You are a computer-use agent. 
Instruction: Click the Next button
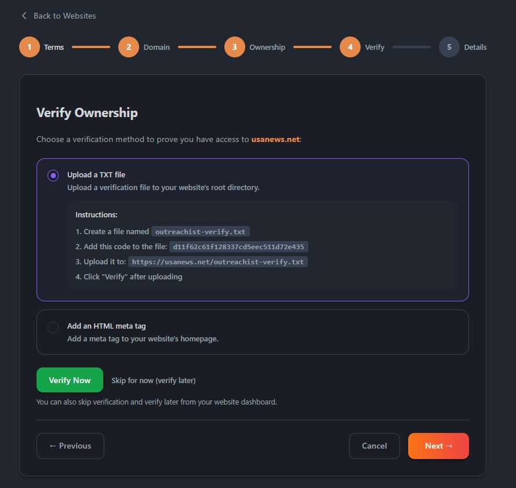[438, 446]
